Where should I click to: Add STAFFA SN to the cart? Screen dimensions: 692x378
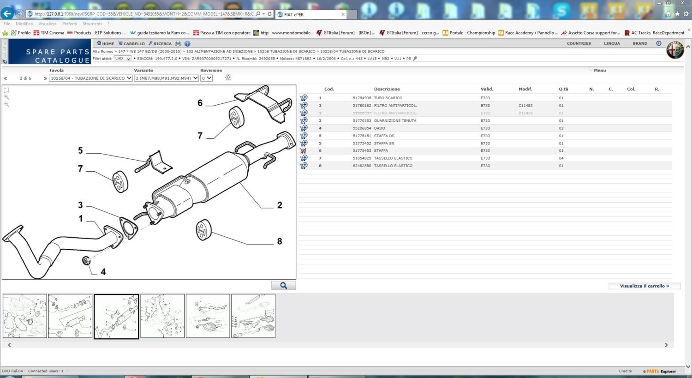pyautogui.click(x=304, y=143)
